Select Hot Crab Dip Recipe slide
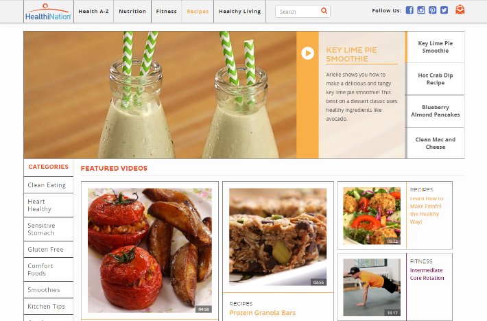The width and height of the screenshot is (487, 321). 435,79
